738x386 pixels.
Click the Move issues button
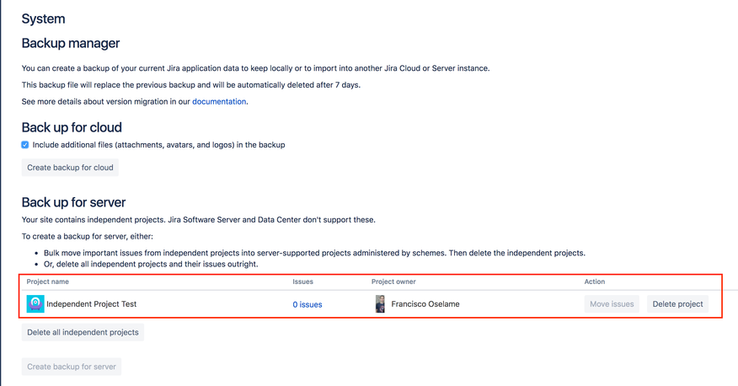pos(612,304)
